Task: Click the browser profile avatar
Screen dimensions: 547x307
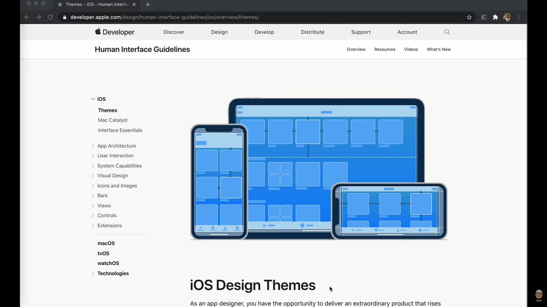Action: point(507,17)
